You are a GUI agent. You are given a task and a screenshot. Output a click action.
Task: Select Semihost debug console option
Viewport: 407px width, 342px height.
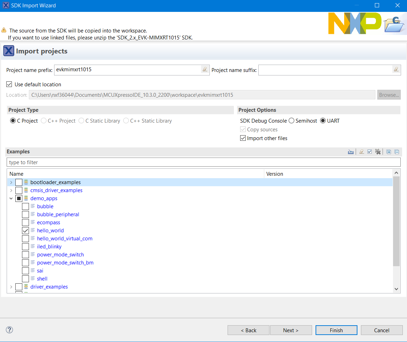pos(292,121)
